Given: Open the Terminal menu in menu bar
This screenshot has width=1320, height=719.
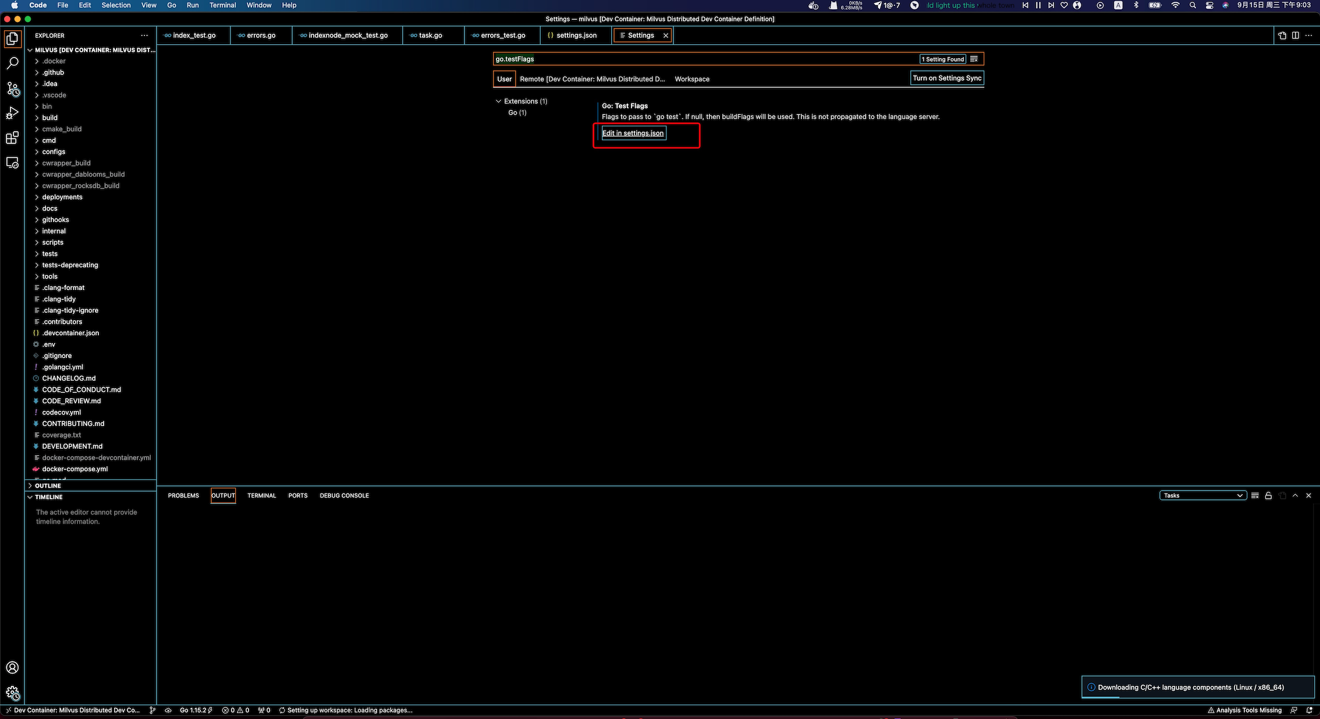Looking at the screenshot, I should pos(222,5).
